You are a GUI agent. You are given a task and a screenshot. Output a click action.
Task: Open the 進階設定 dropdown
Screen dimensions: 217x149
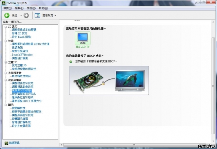49,15
